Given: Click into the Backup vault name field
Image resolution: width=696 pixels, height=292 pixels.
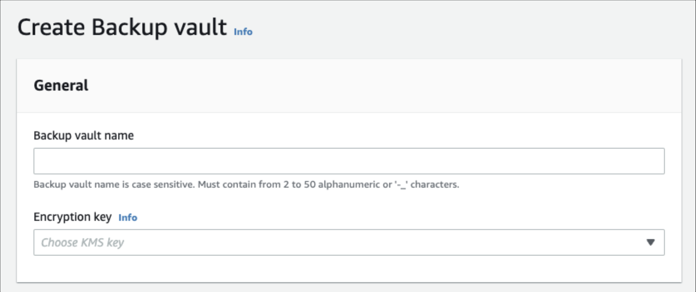Looking at the screenshot, I should (349, 161).
